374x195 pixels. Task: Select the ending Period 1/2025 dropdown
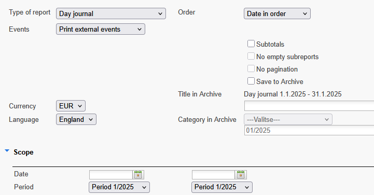[222, 187]
